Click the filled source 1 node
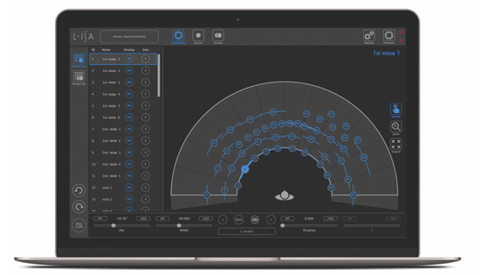This screenshot has width=481, height=275. (x=245, y=169)
